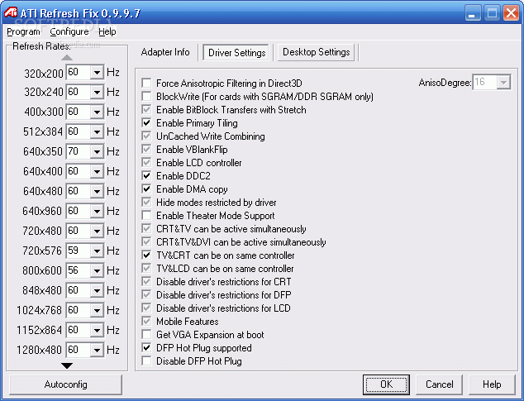Toggle Enable DDC2 checkbox
The height and width of the screenshot is (401, 524).
[146, 175]
